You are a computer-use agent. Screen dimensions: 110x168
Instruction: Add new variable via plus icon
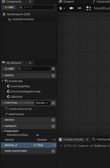53,126
